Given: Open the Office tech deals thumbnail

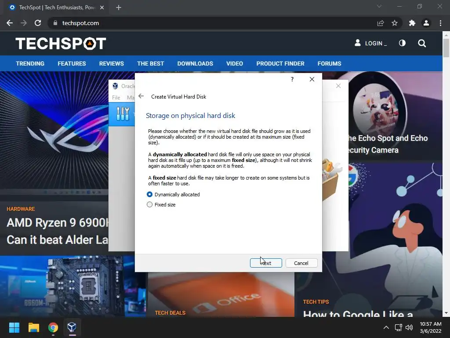Looking at the screenshot, I should (221, 294).
